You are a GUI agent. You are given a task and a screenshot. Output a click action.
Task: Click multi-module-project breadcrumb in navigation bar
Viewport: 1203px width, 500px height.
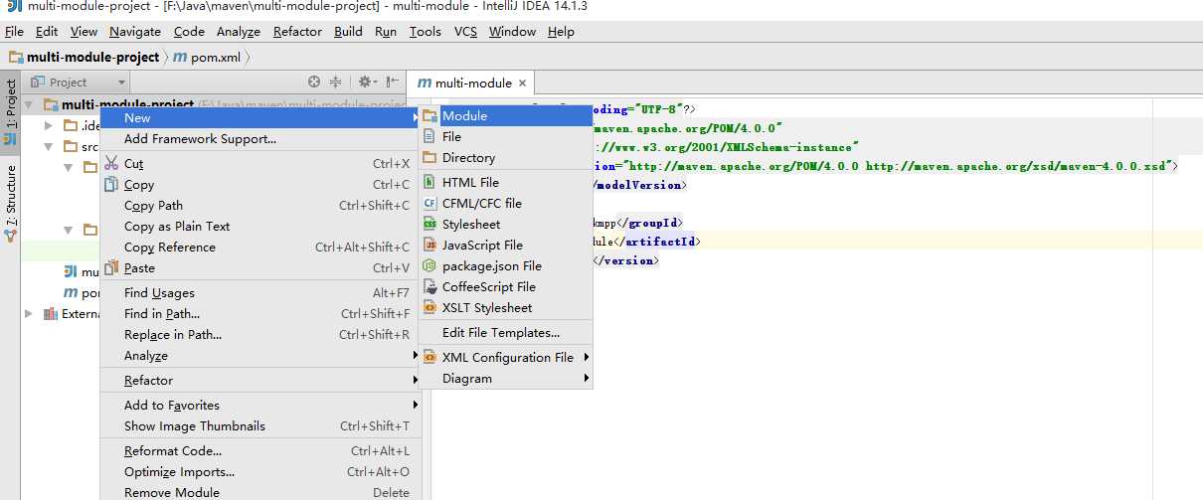pos(85,58)
